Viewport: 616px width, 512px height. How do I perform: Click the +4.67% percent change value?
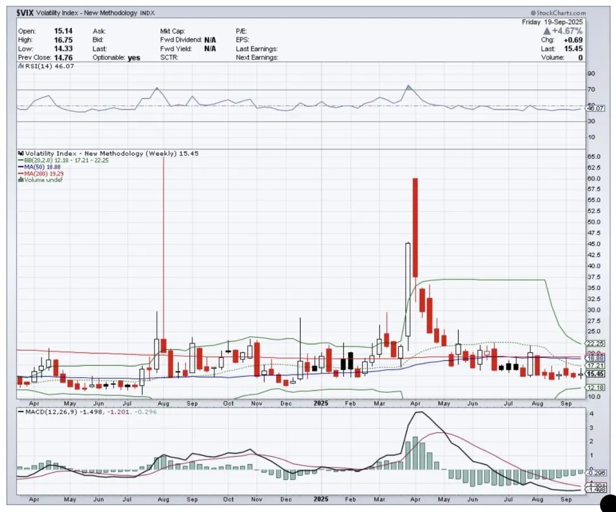[568, 31]
